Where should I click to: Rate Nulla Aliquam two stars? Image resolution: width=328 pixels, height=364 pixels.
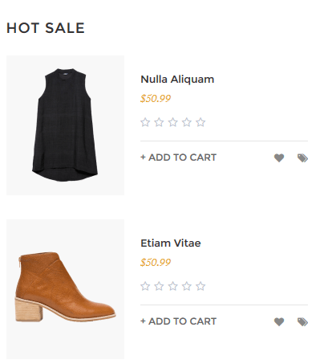pyautogui.click(x=159, y=122)
